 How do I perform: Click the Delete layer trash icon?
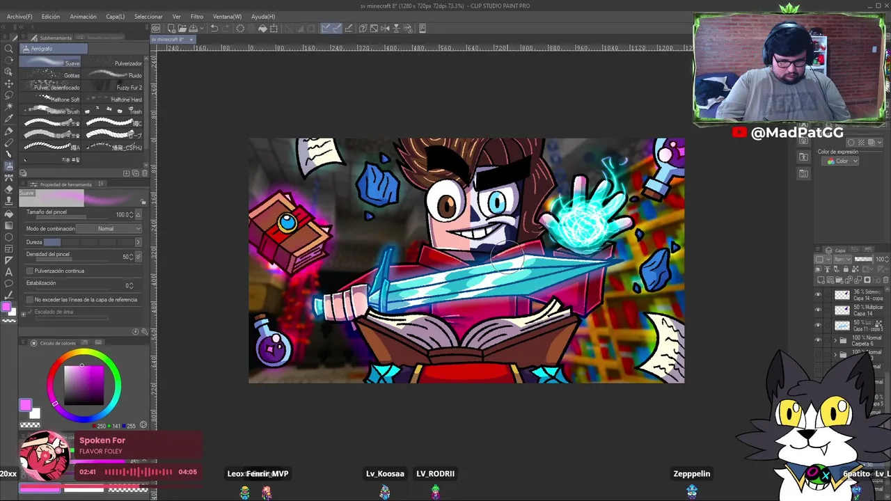click(x=884, y=279)
